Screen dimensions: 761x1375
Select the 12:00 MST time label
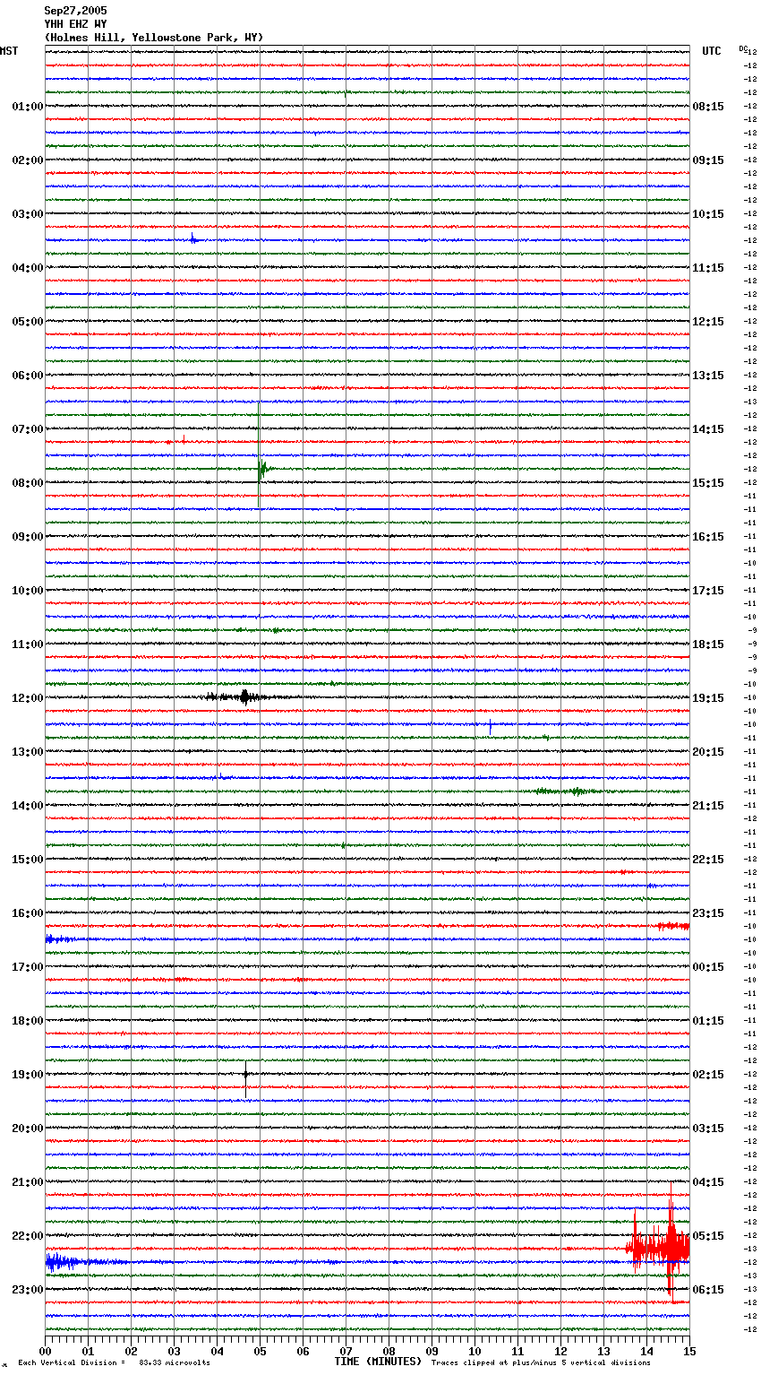coord(28,698)
